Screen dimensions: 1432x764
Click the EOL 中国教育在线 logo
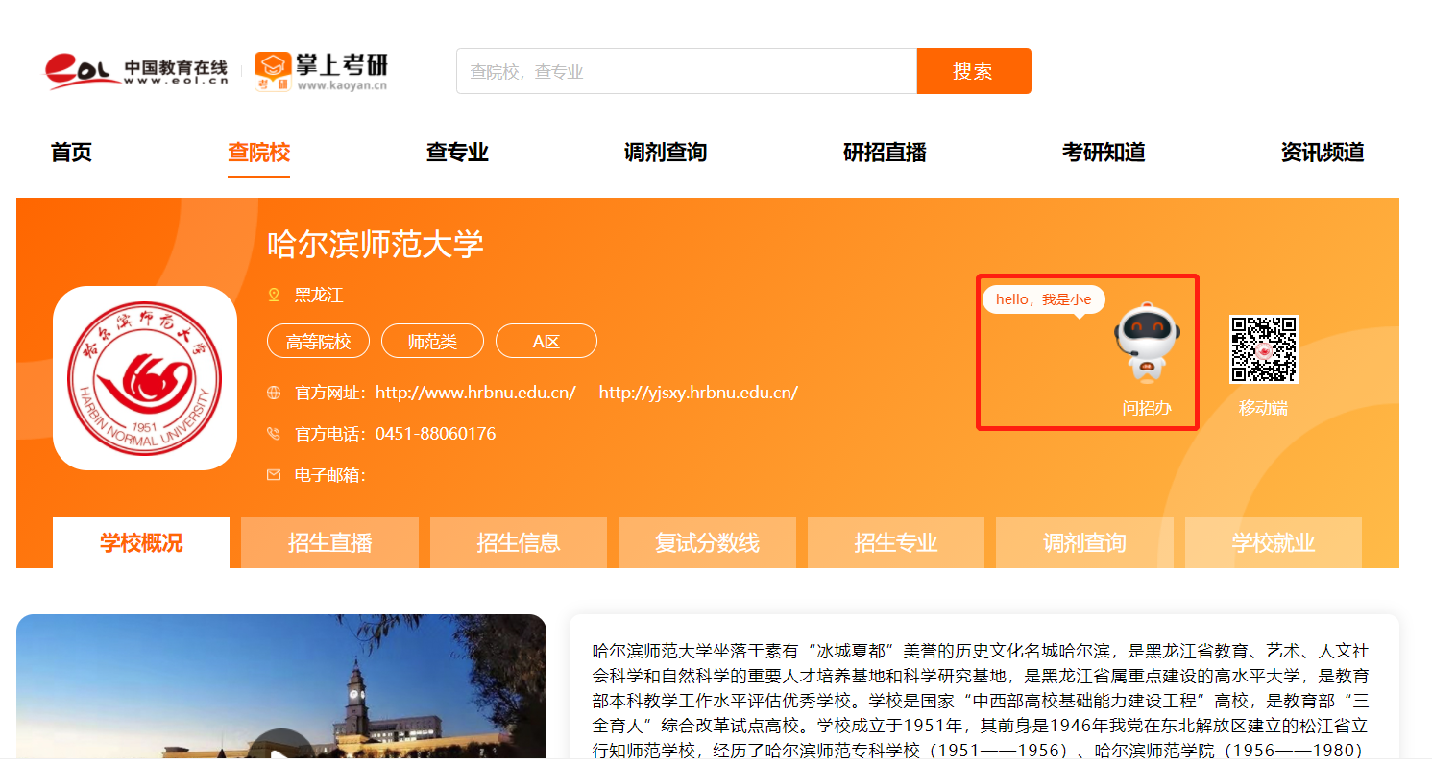pyautogui.click(x=136, y=71)
